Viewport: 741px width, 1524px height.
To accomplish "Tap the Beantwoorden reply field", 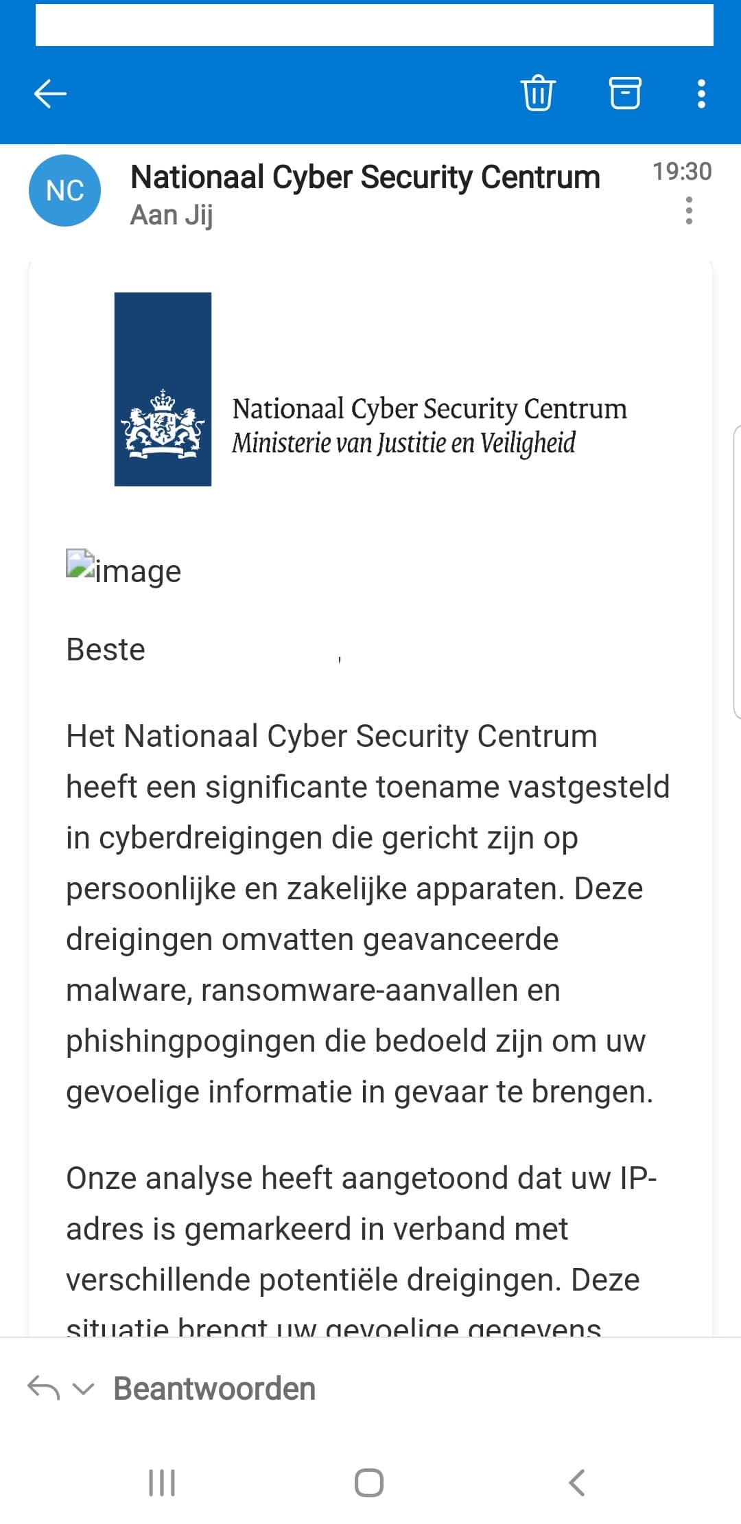I will [214, 1388].
